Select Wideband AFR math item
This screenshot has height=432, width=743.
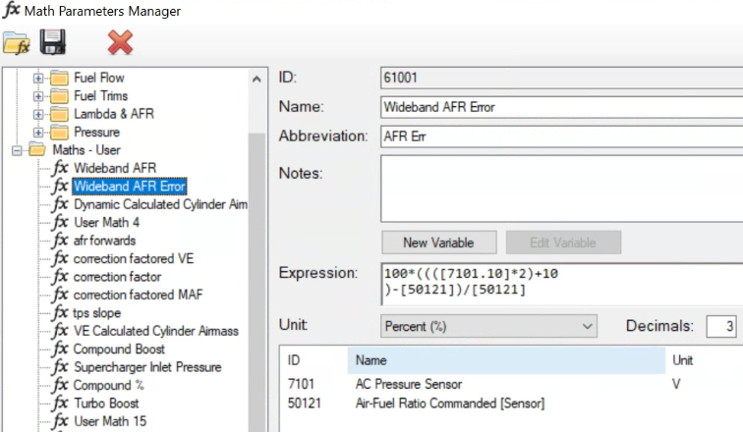coord(115,168)
